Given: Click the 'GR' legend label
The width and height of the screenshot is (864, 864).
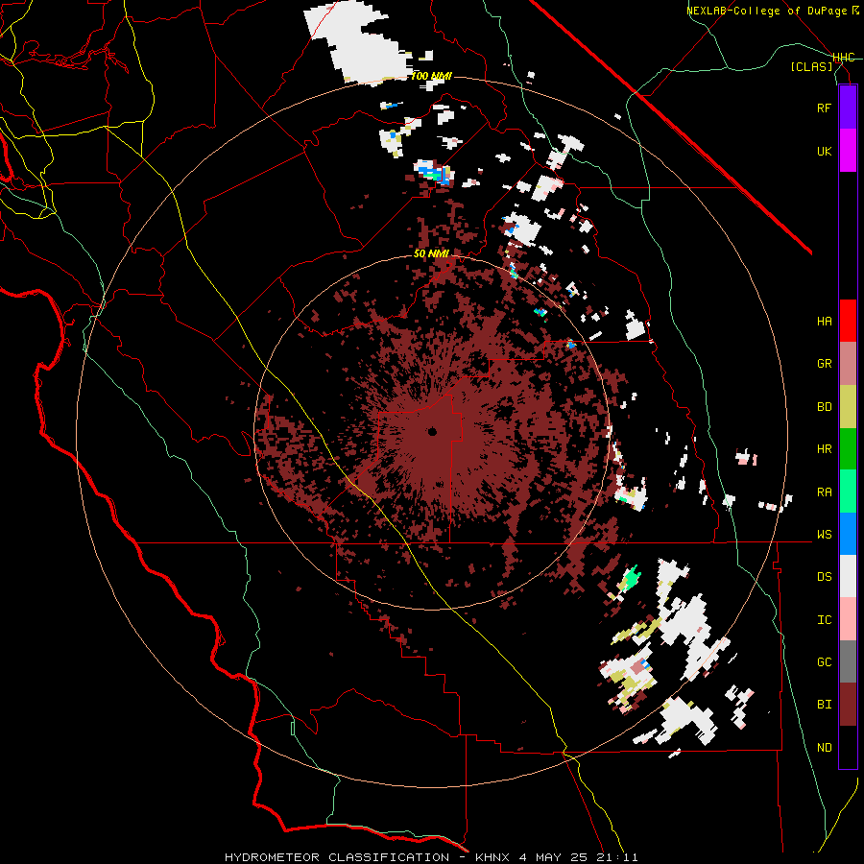Looking at the screenshot, I should point(824,364).
